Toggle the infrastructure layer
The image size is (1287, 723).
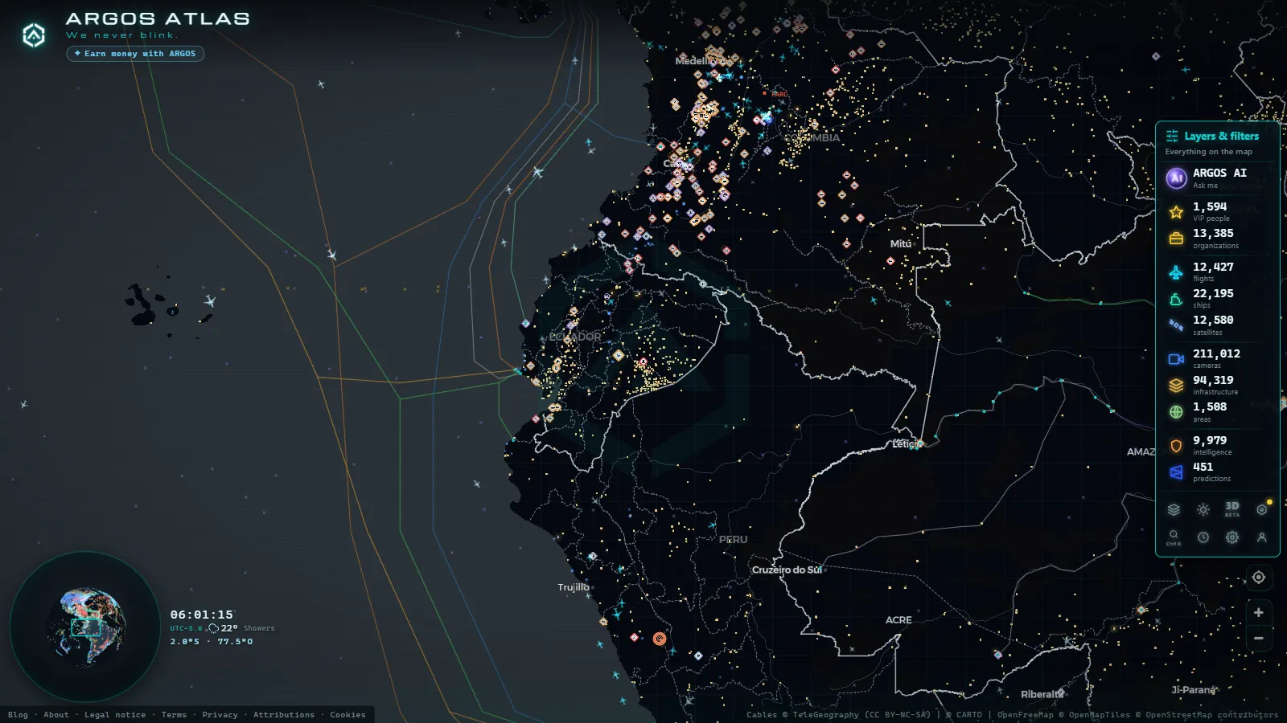pos(1217,386)
